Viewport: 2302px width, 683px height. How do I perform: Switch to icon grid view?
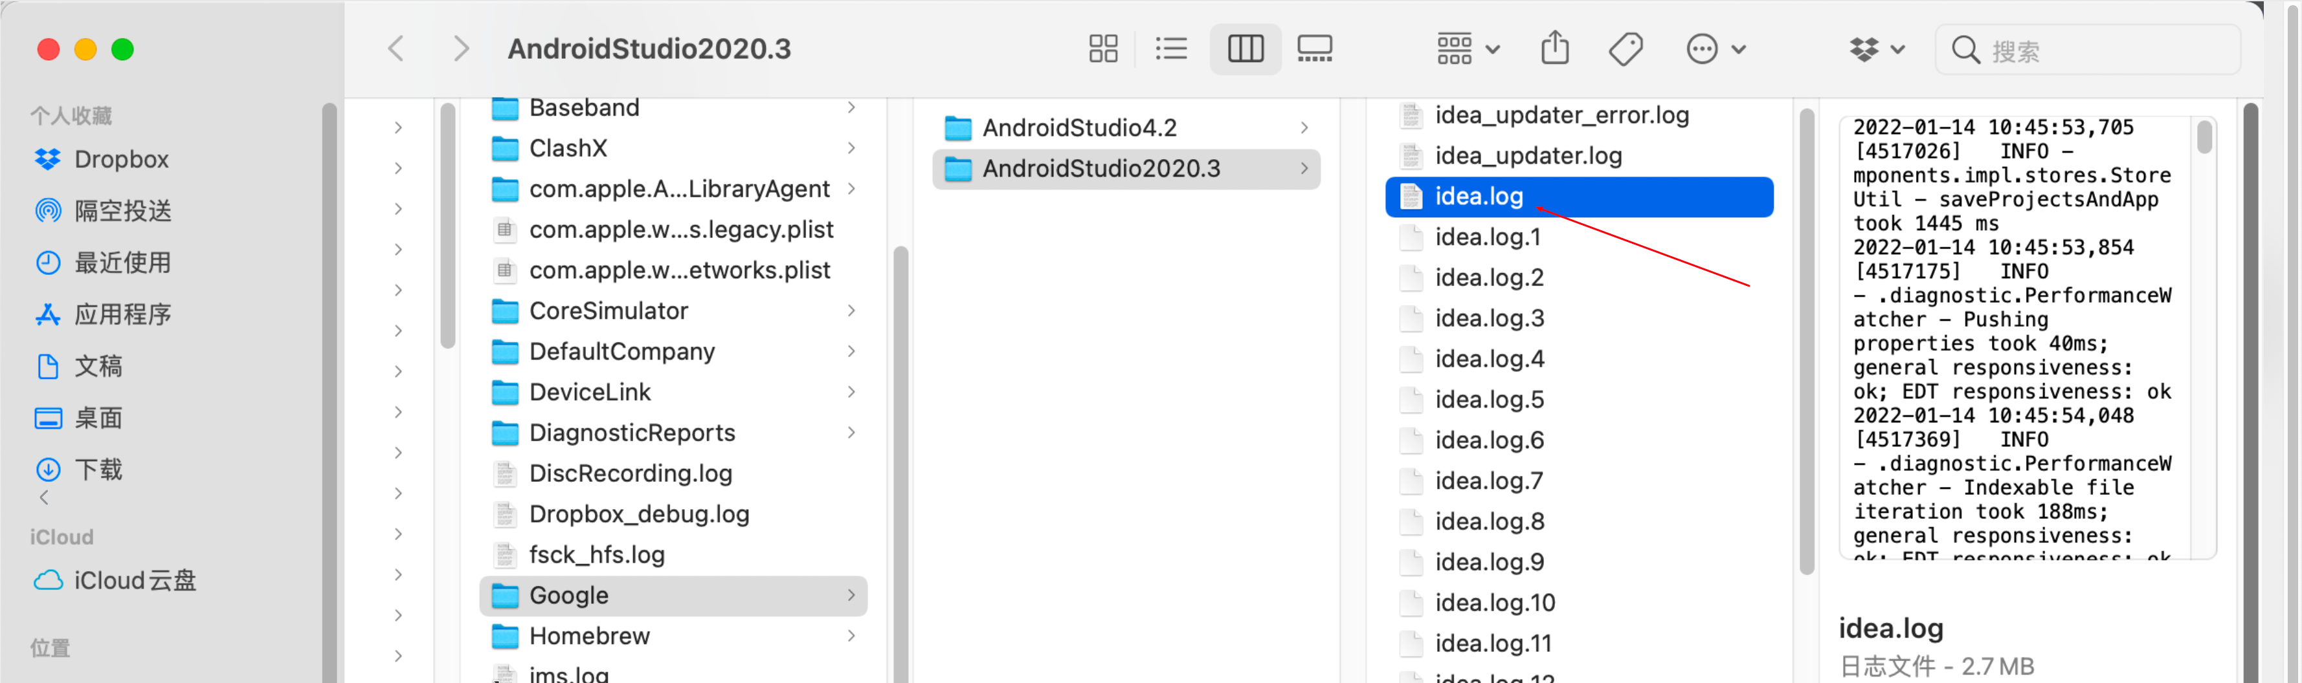[x=1102, y=49]
